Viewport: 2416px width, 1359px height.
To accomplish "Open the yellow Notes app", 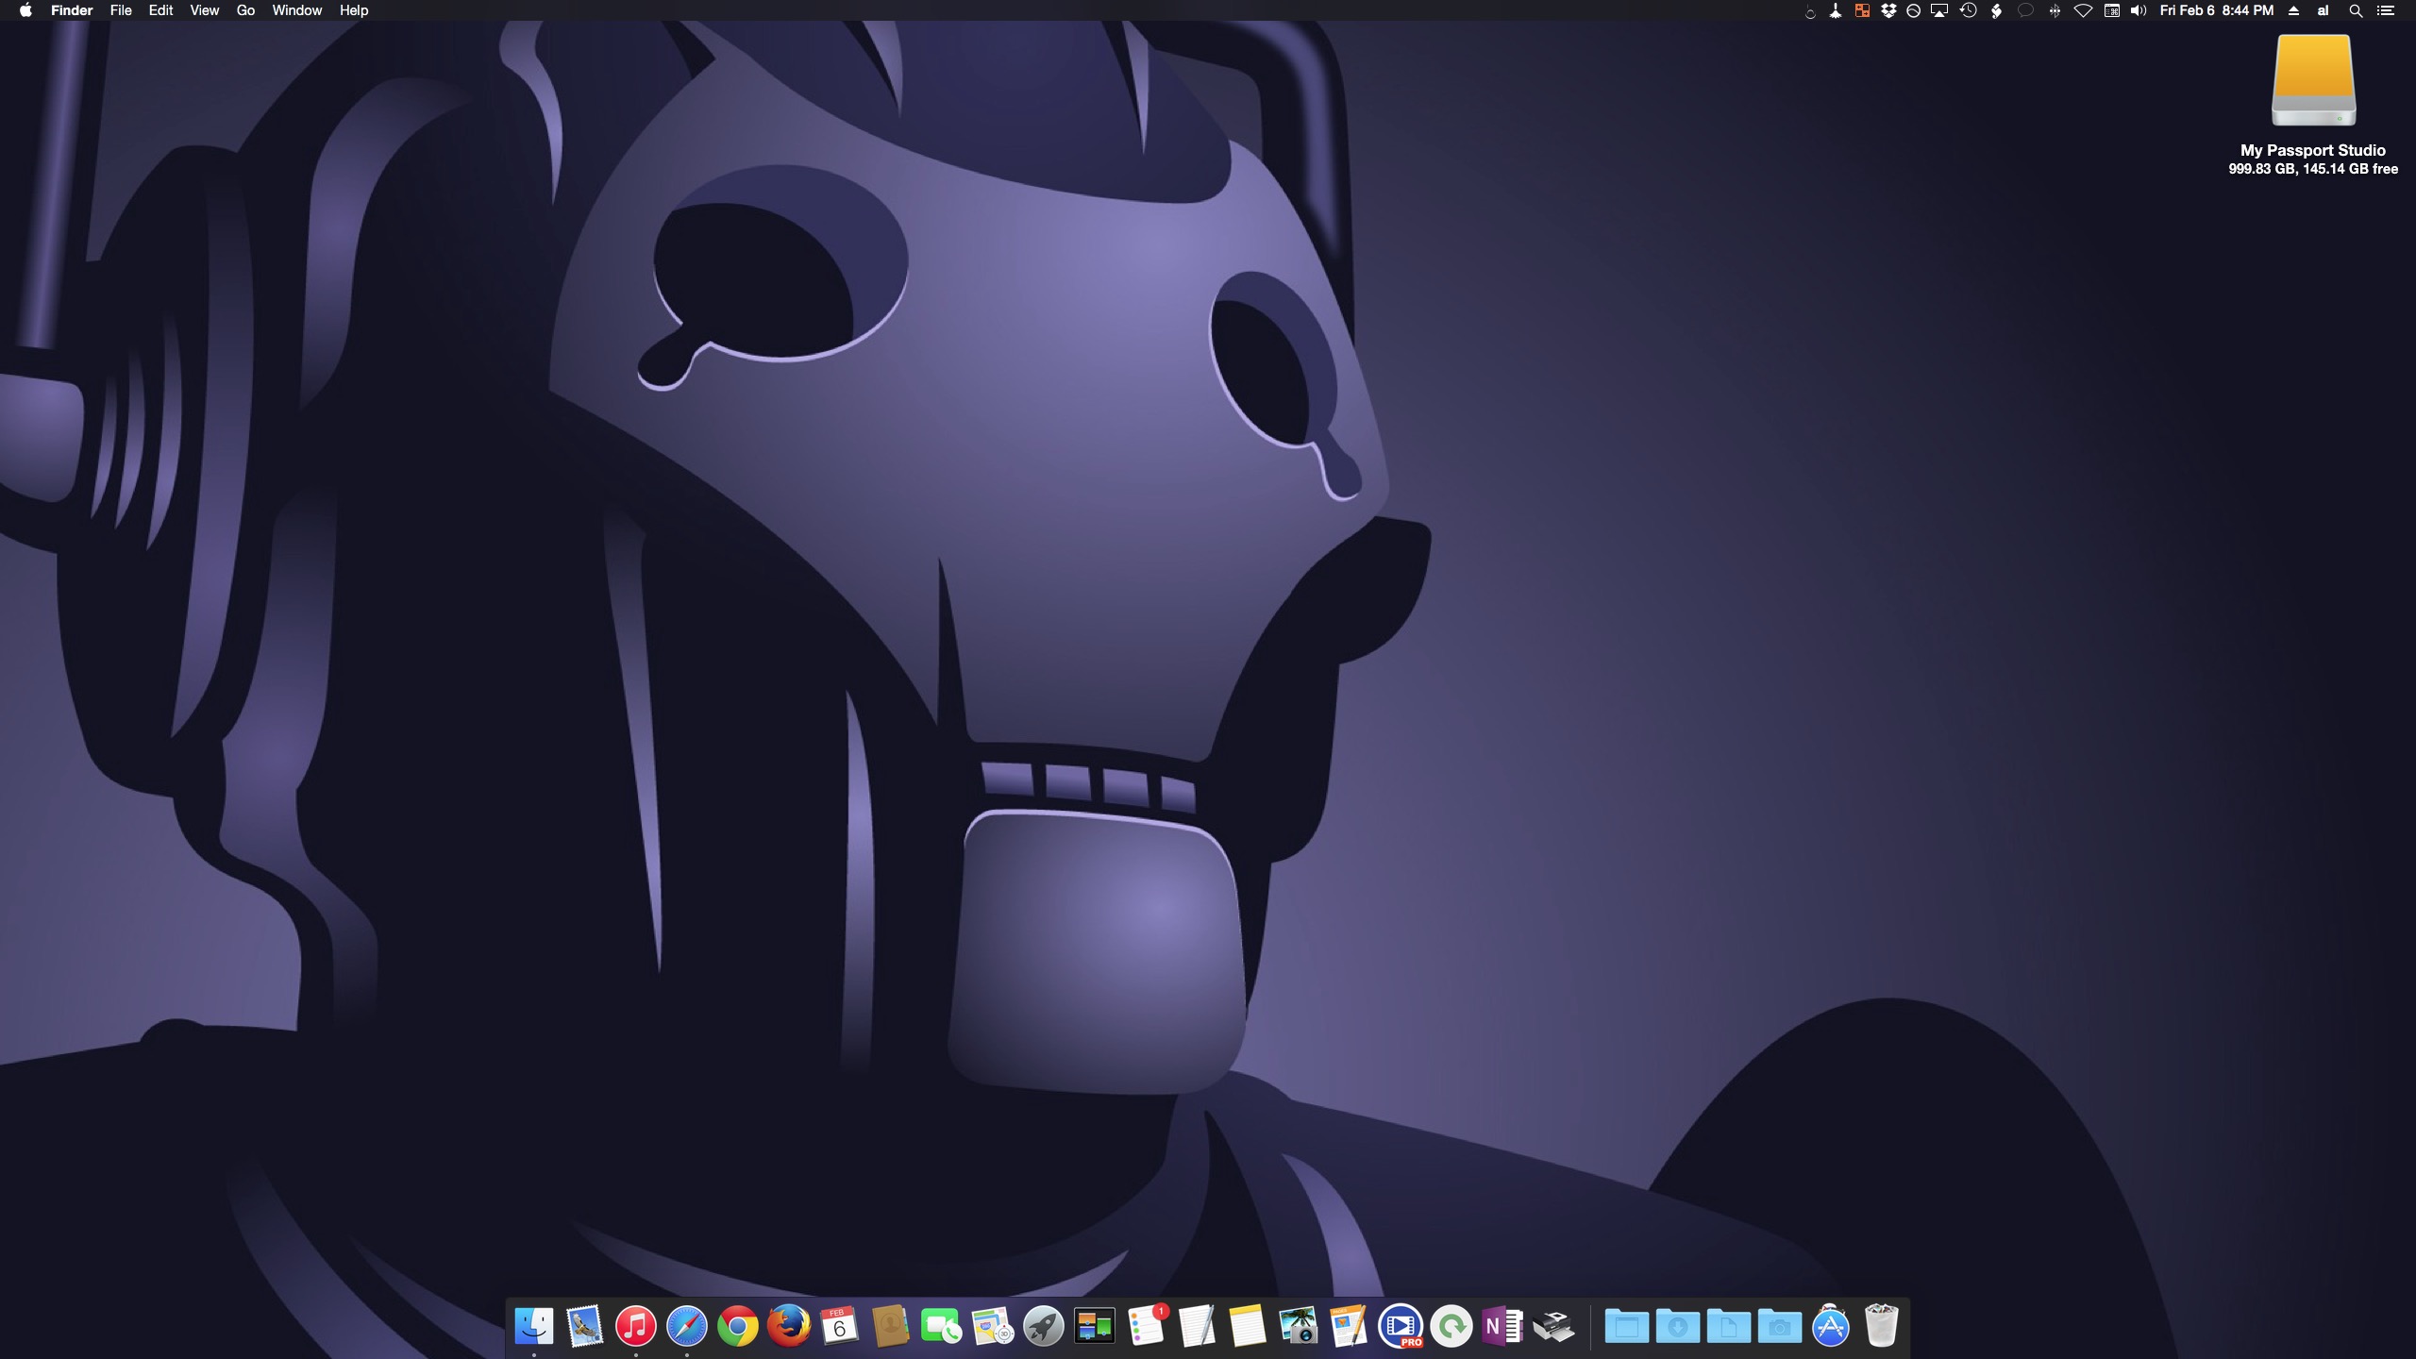I will coord(1248,1326).
